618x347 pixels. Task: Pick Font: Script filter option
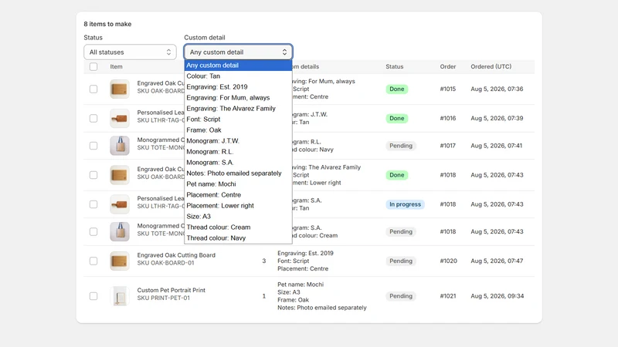click(x=238, y=120)
